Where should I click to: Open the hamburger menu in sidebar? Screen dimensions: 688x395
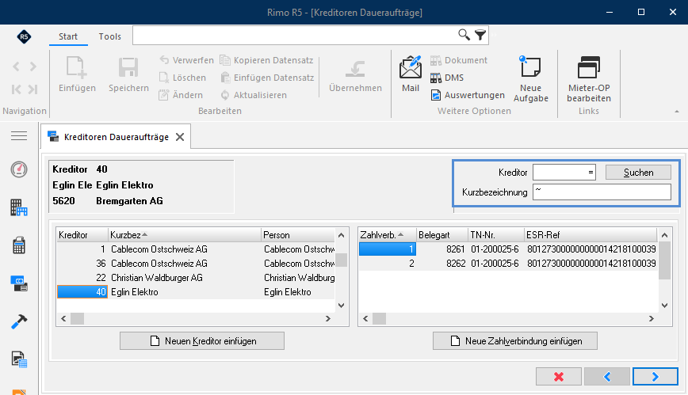(x=19, y=136)
